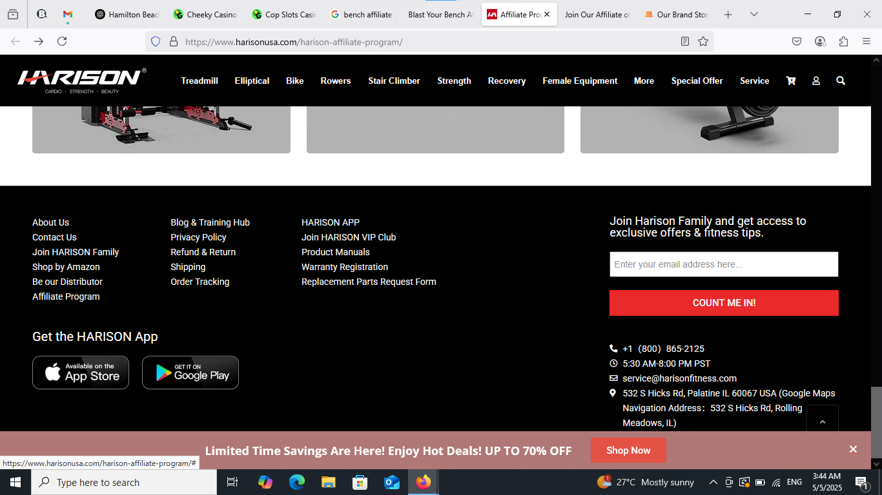Click the site search magnifier icon
The image size is (882, 495).
(x=841, y=81)
